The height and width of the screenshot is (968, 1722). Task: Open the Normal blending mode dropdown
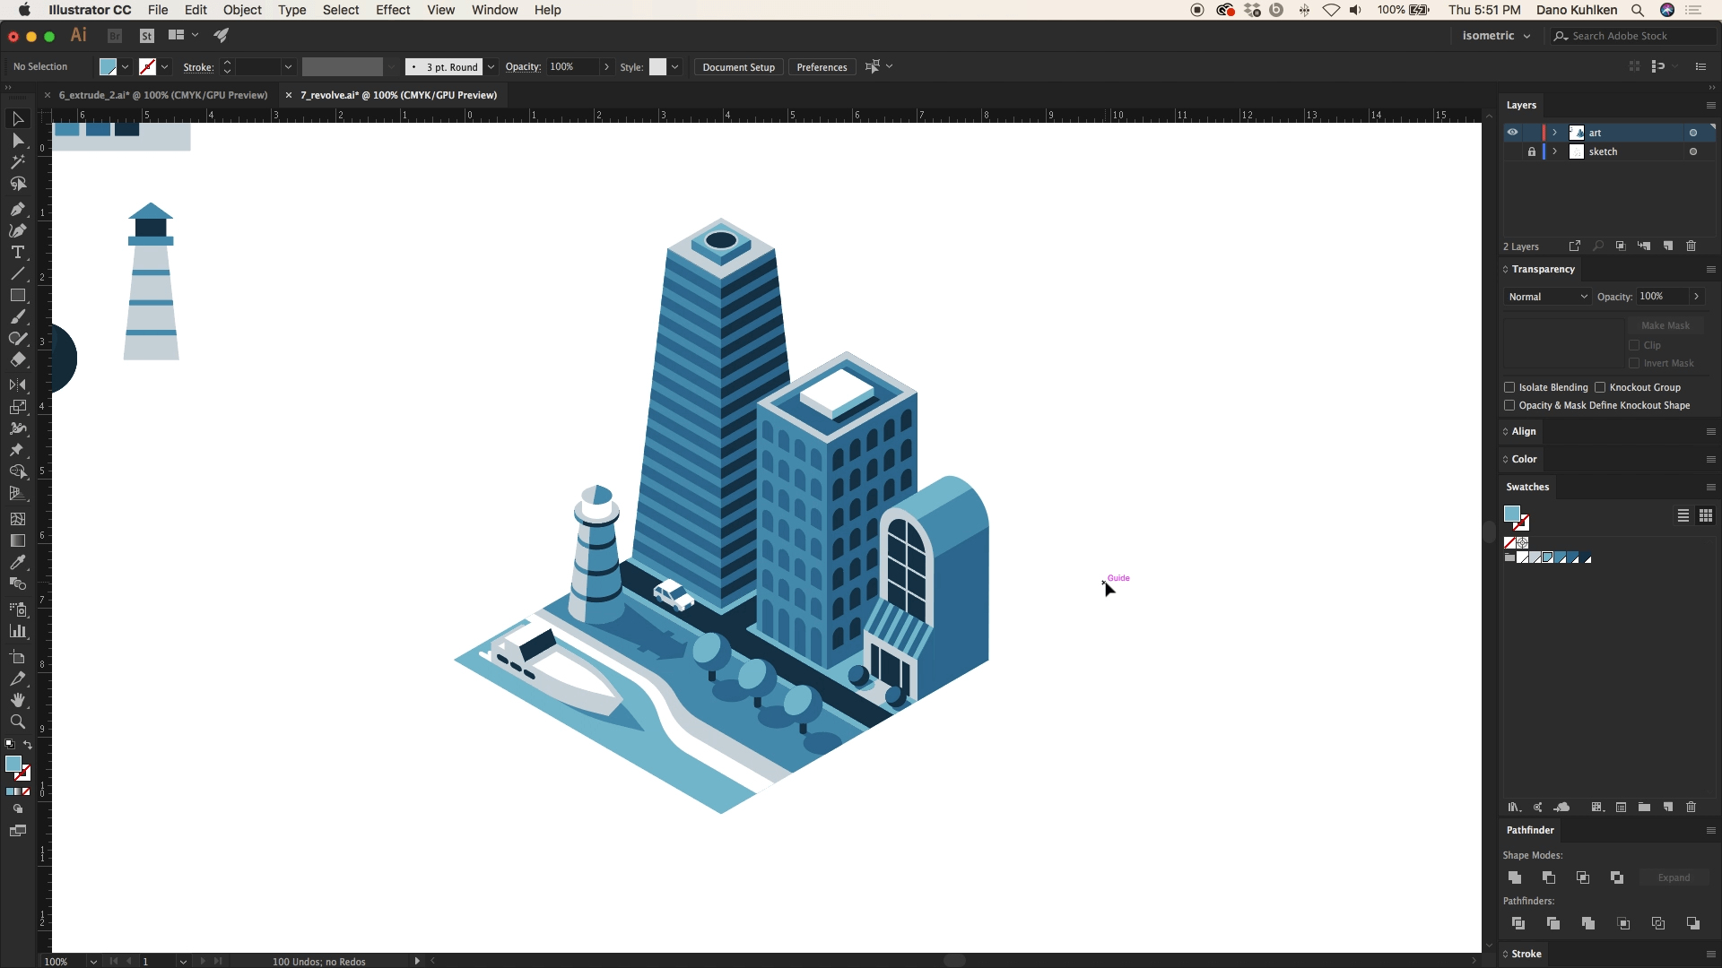tap(1547, 297)
